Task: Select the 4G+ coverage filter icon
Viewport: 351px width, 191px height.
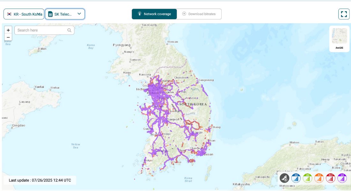Action: pyautogui.click(x=330, y=178)
